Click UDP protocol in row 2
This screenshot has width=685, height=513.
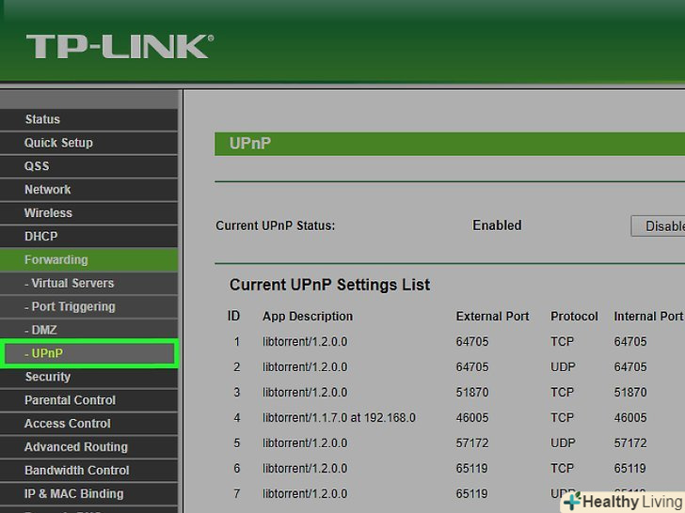tap(563, 366)
